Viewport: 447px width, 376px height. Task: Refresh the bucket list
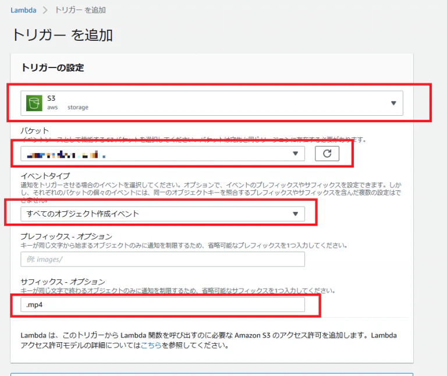click(327, 154)
